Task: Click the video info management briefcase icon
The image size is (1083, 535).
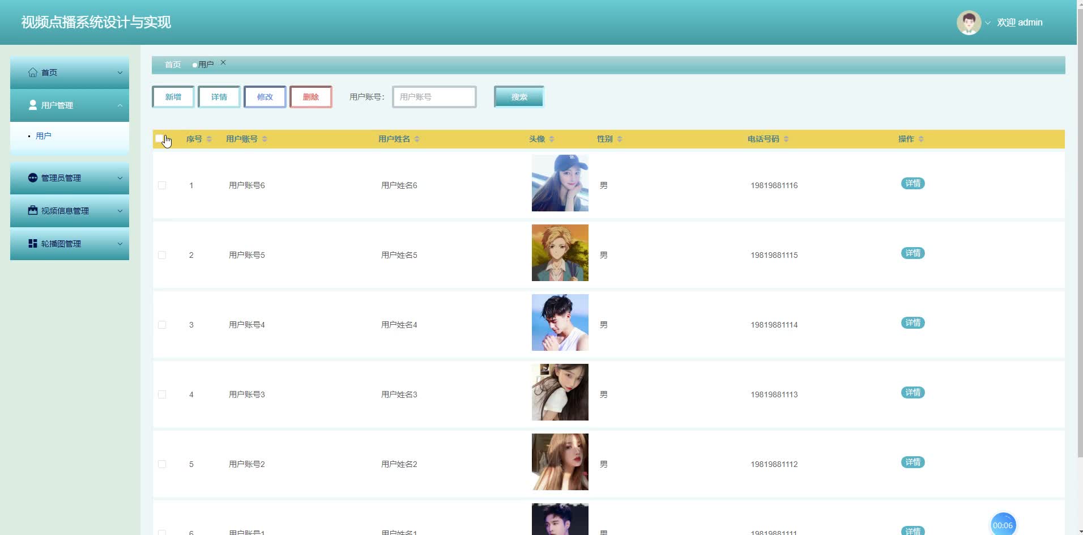Action: pos(33,211)
